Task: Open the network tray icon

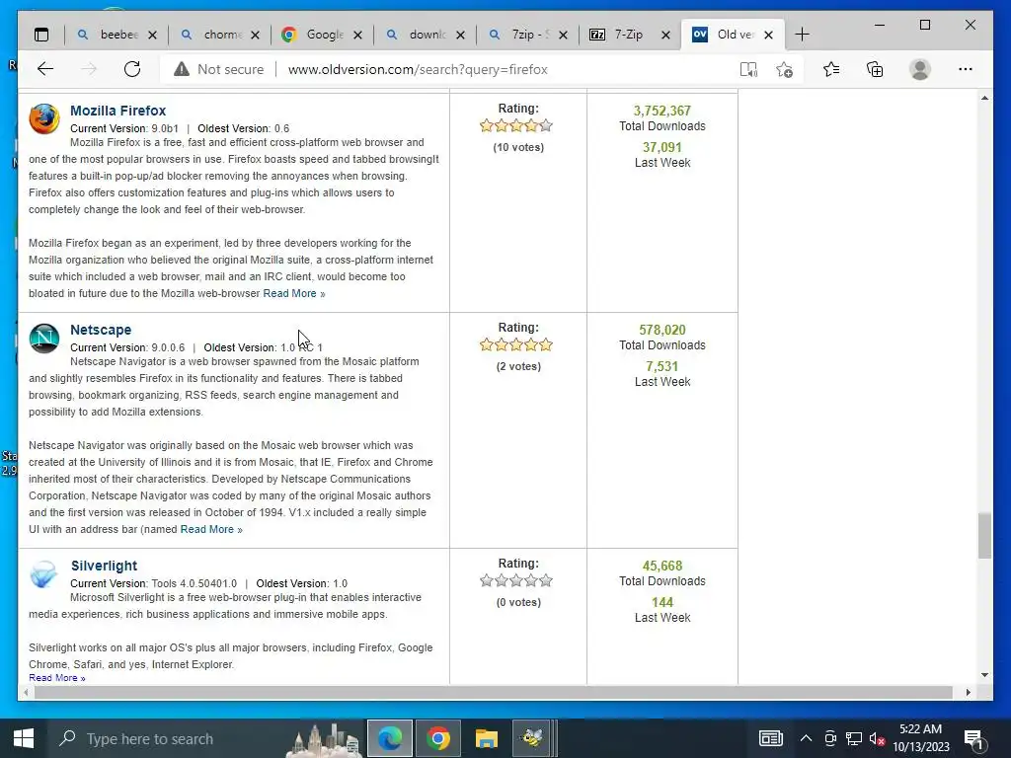Action: pyautogui.click(x=854, y=738)
